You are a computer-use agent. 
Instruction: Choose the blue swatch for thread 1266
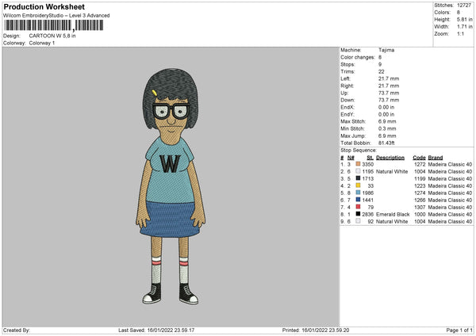pyautogui.click(x=358, y=200)
